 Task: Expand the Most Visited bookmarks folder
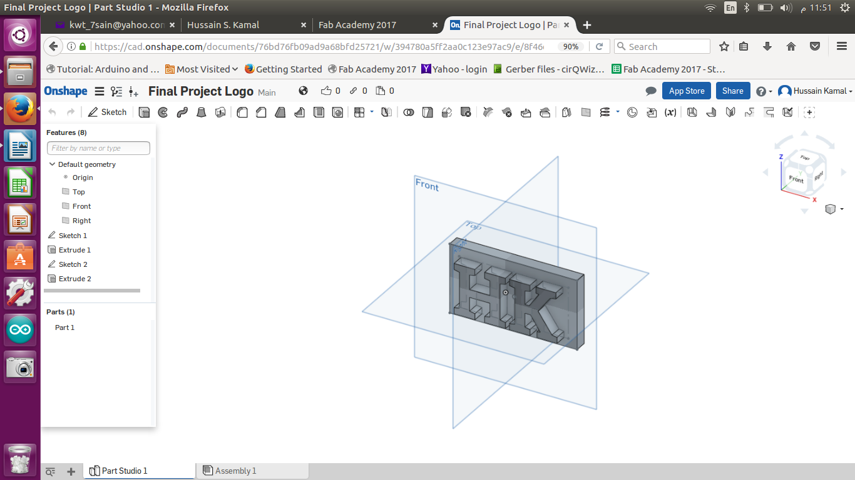(x=202, y=69)
